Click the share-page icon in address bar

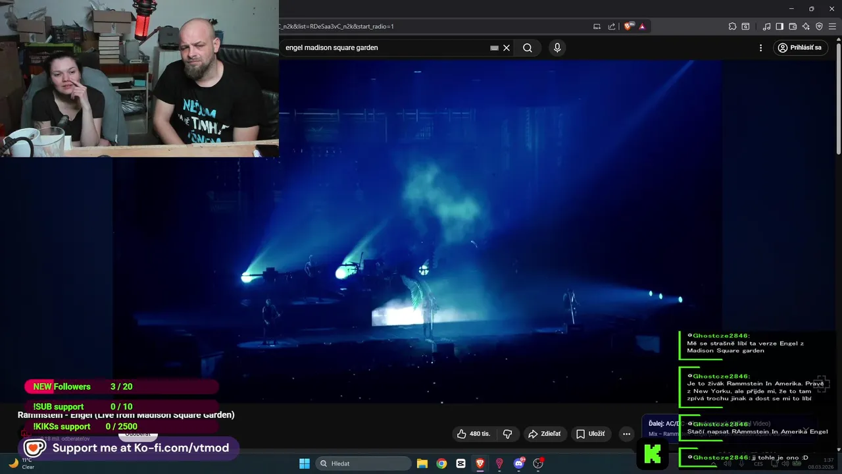tap(612, 26)
